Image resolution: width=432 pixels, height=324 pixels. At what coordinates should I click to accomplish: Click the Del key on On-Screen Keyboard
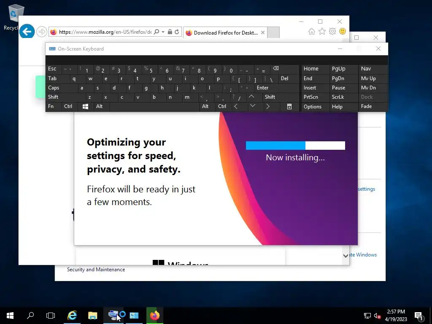click(289, 78)
